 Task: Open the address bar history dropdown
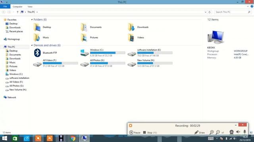click(206, 12)
